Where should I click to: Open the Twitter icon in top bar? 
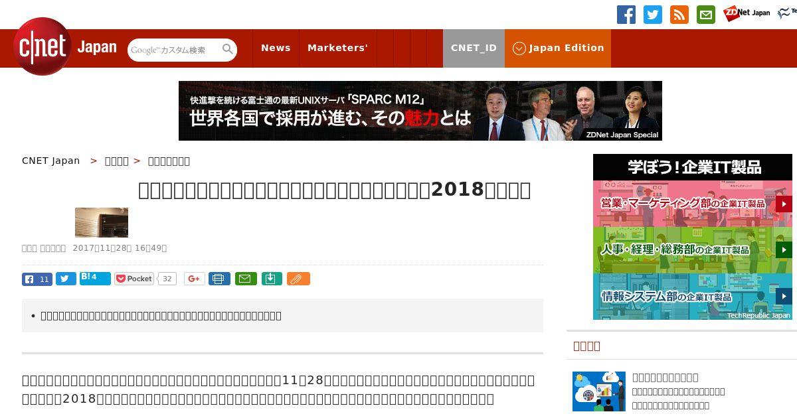click(x=653, y=15)
